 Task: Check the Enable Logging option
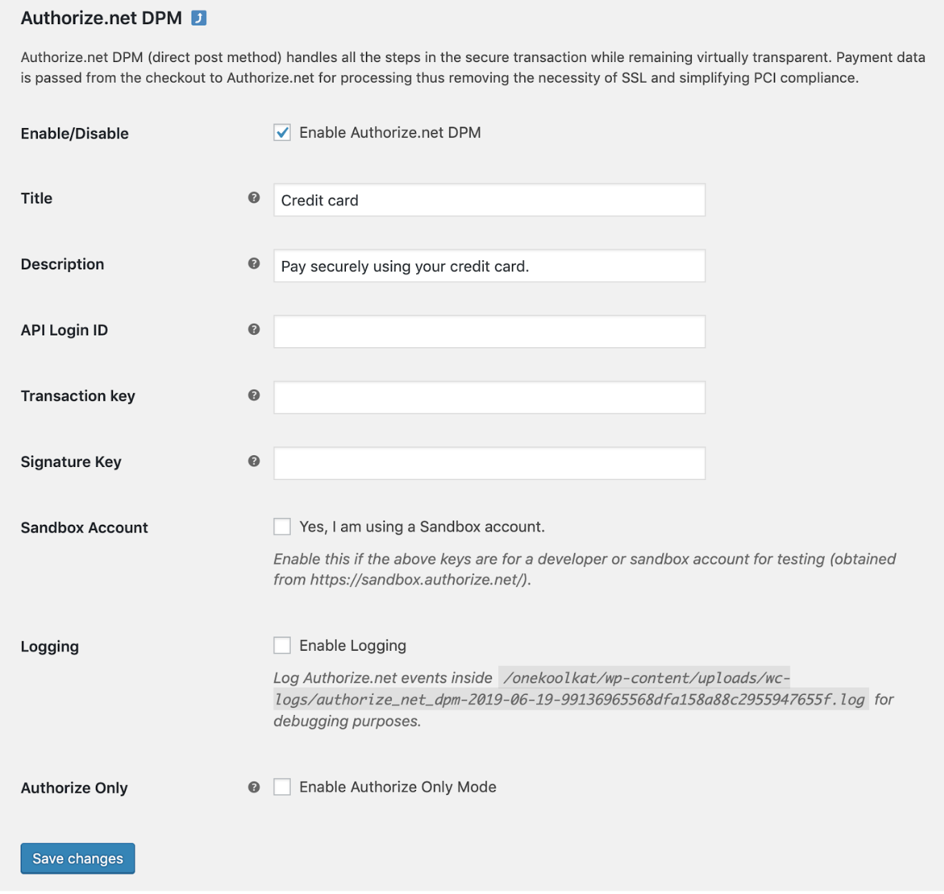pos(282,645)
